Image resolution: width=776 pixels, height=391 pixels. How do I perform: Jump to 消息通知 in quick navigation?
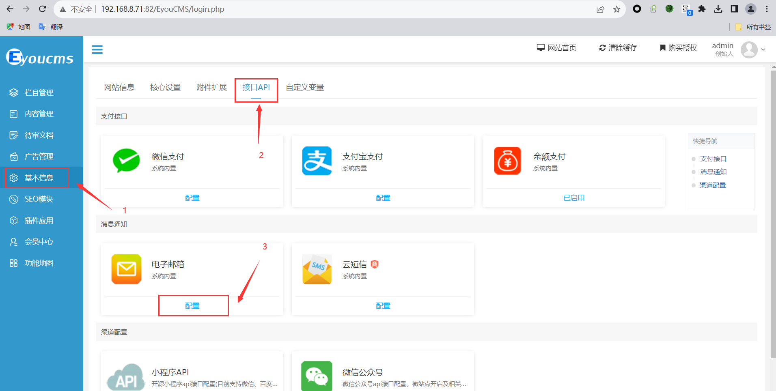[x=713, y=172]
